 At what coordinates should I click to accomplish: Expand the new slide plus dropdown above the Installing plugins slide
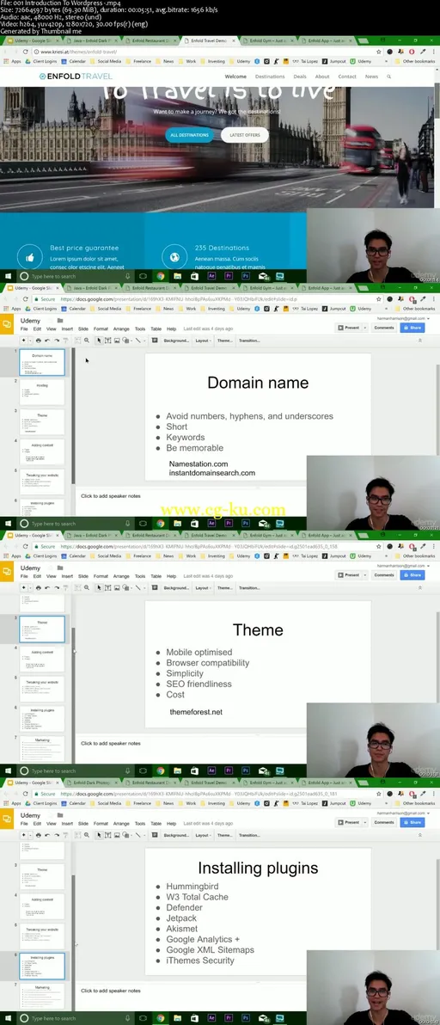(x=28, y=835)
